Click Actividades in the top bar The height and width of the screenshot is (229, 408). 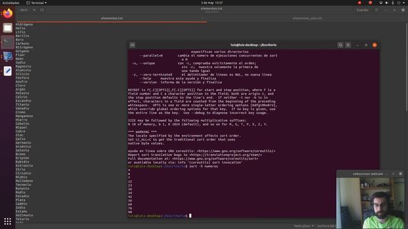[11, 3]
